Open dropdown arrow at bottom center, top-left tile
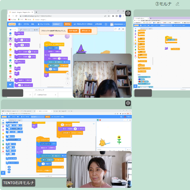Screen dimensions: 190x190 56,95
